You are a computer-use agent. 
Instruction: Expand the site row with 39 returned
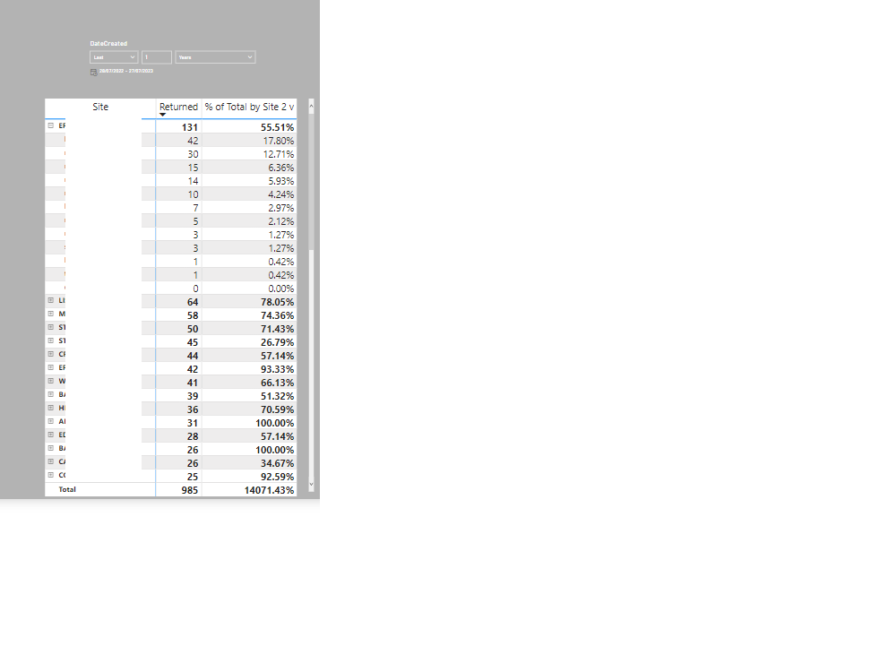[51, 394]
